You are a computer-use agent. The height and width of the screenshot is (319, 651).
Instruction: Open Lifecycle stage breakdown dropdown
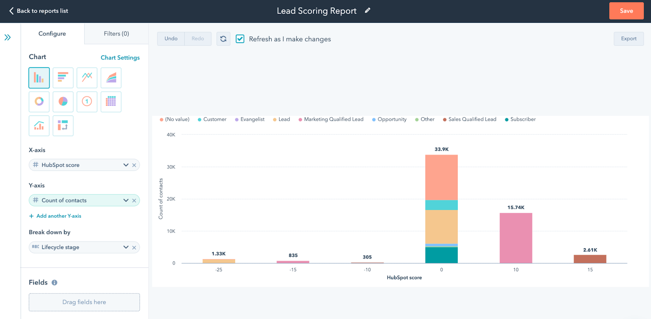click(126, 247)
